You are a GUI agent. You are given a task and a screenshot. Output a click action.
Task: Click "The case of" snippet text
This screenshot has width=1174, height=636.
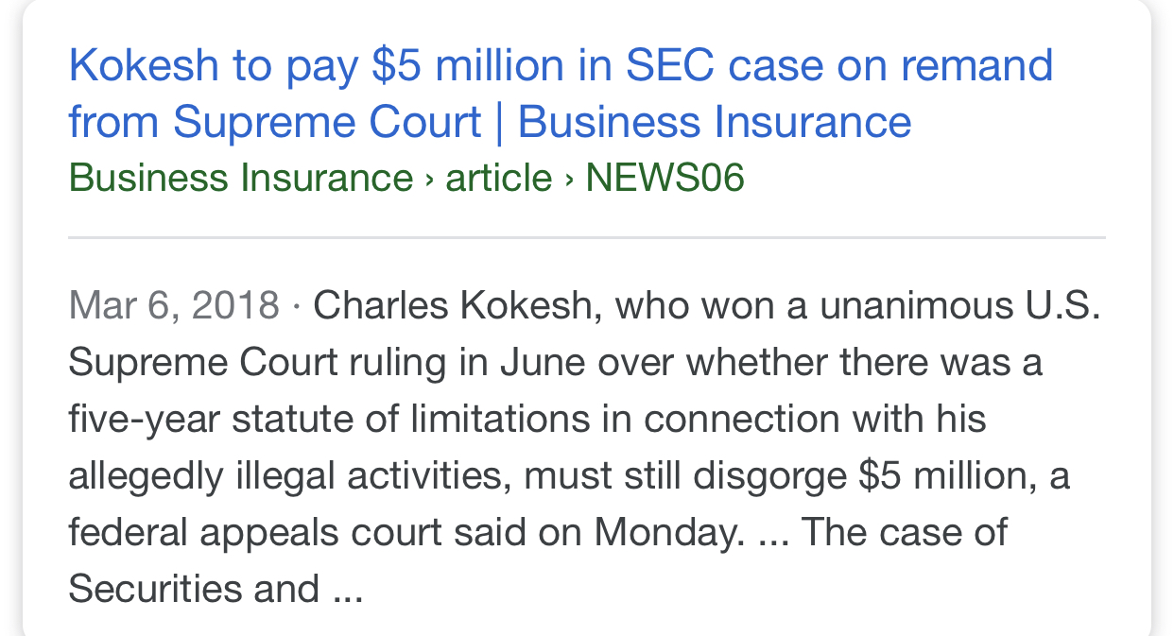[x=904, y=533]
